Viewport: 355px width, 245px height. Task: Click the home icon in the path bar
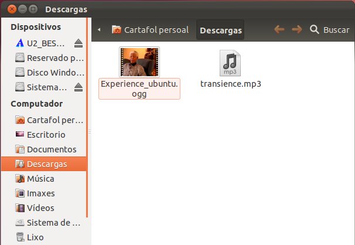pos(117,29)
